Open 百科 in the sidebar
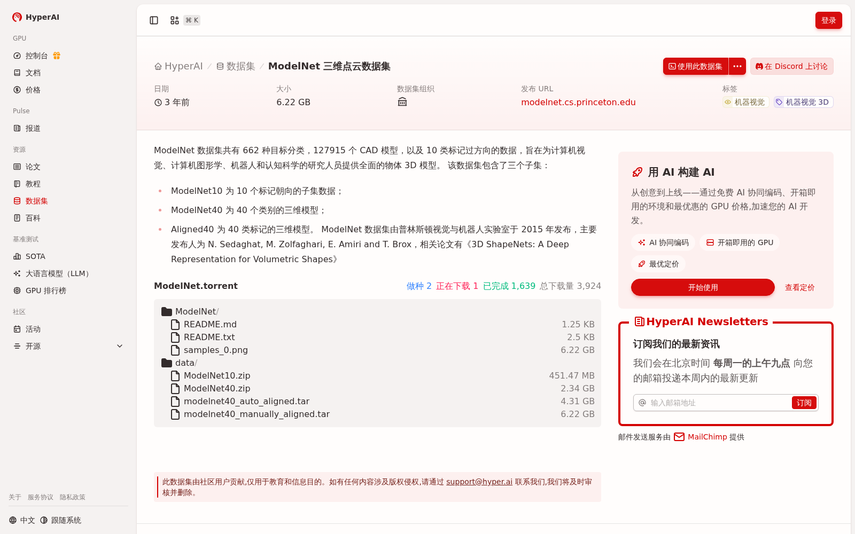855x534 pixels. (33, 218)
